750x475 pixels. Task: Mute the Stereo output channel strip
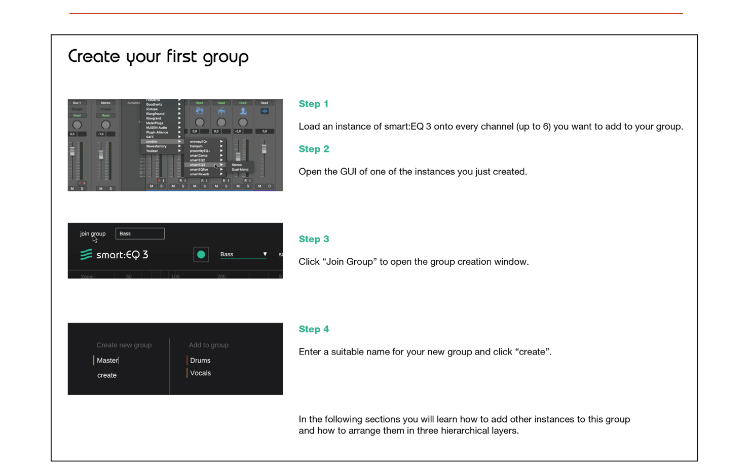pyautogui.click(x=101, y=188)
